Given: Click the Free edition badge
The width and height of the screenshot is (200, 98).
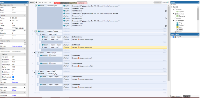Looking at the screenshot, I should [x=158, y=2].
